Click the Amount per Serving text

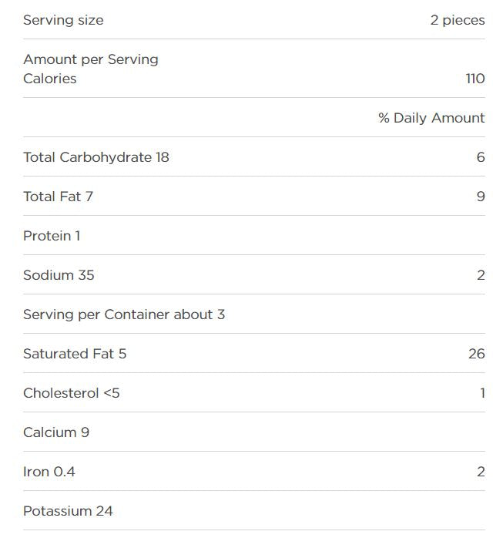91,59
